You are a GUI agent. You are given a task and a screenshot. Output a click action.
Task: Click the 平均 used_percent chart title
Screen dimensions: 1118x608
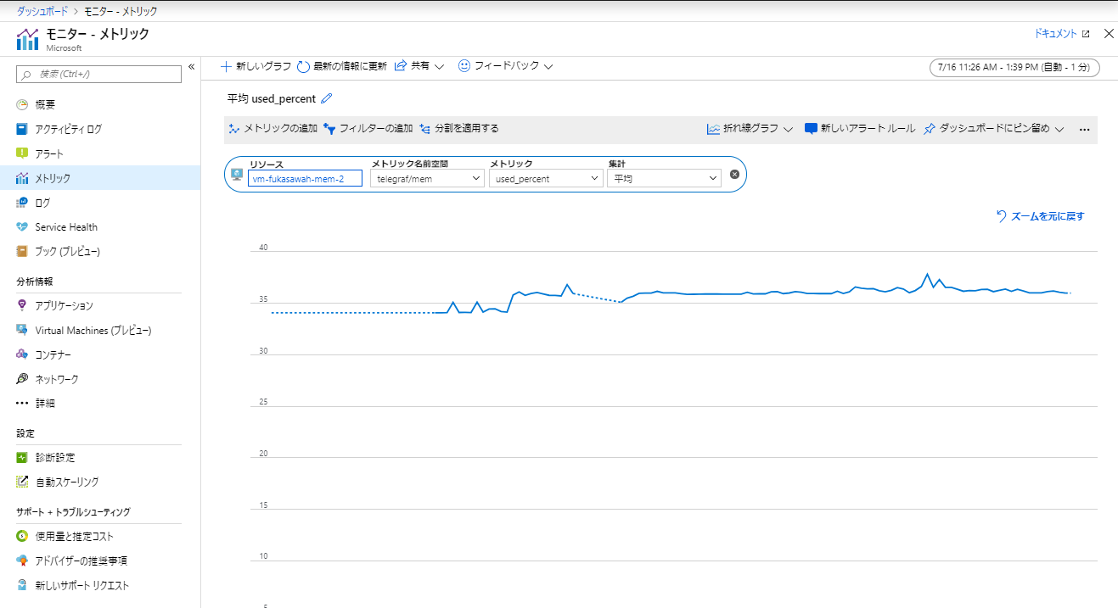pyautogui.click(x=272, y=98)
